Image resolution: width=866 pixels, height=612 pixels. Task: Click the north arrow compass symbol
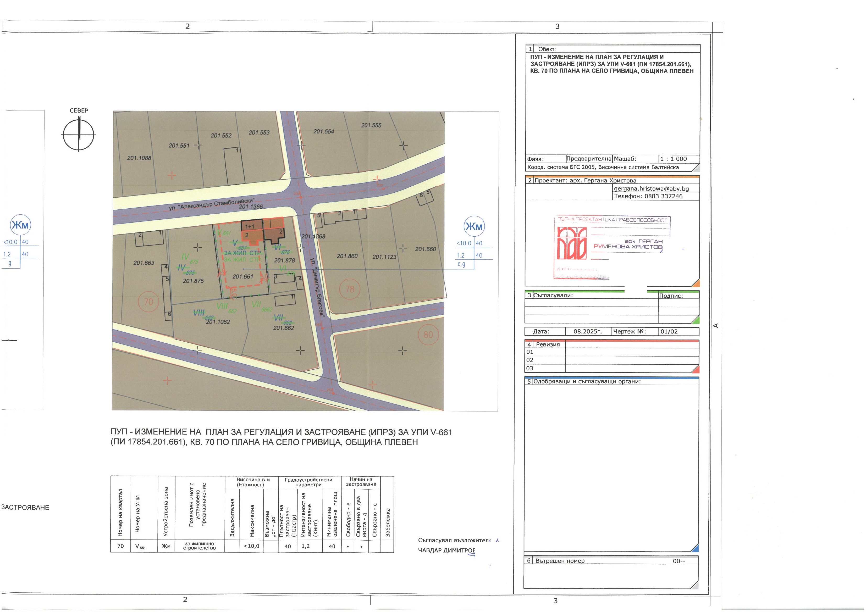(79, 135)
